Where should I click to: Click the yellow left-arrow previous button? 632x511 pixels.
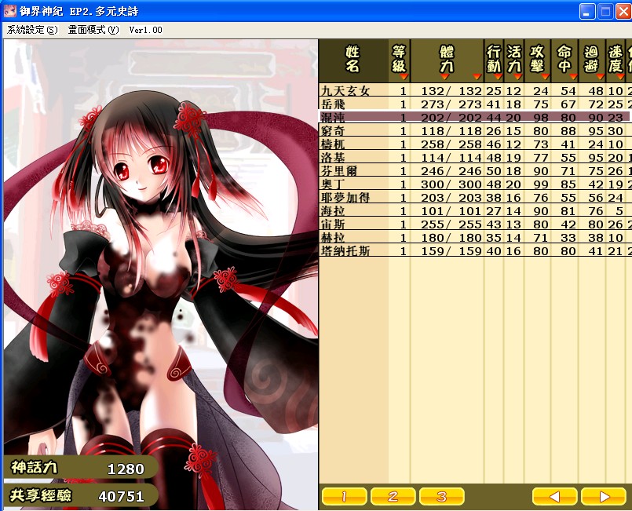click(x=554, y=496)
